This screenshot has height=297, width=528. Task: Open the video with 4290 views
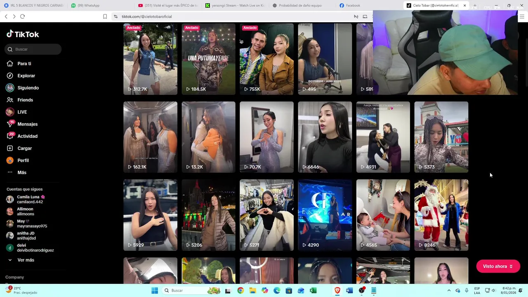click(x=325, y=215)
